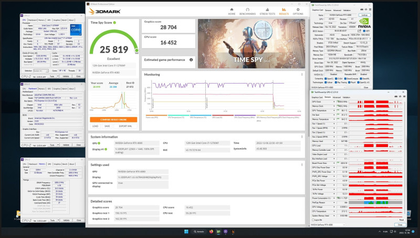Click the Bus Interface question mark in GPU-Z
Image resolution: width=420 pixels, height=238 pixels.
[x=370, y=38]
